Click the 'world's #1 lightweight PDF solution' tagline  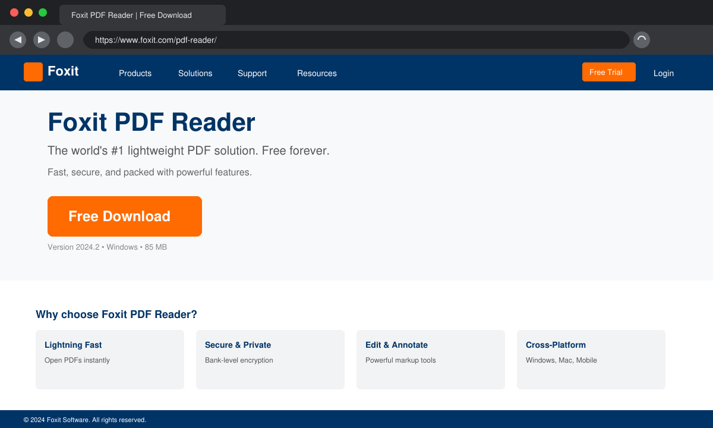[x=188, y=150]
